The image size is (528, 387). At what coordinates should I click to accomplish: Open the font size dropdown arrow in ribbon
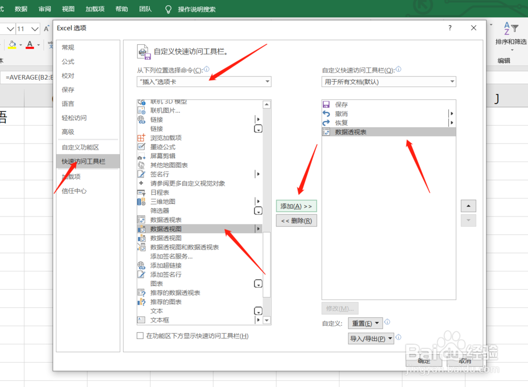35,29
